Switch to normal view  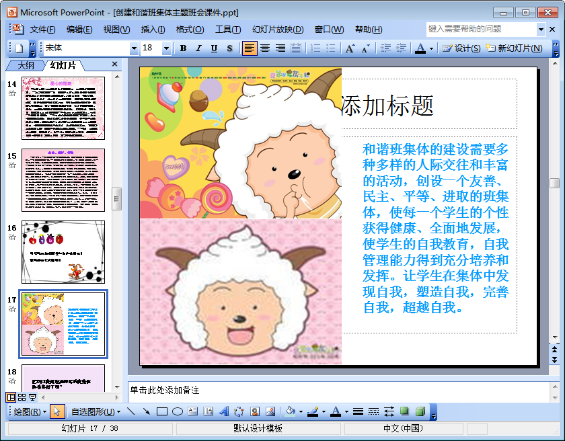pos(11,397)
